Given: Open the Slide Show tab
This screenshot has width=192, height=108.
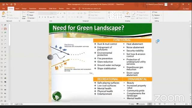Looking at the screenshot, I should pyautogui.click(x=53, y=9).
